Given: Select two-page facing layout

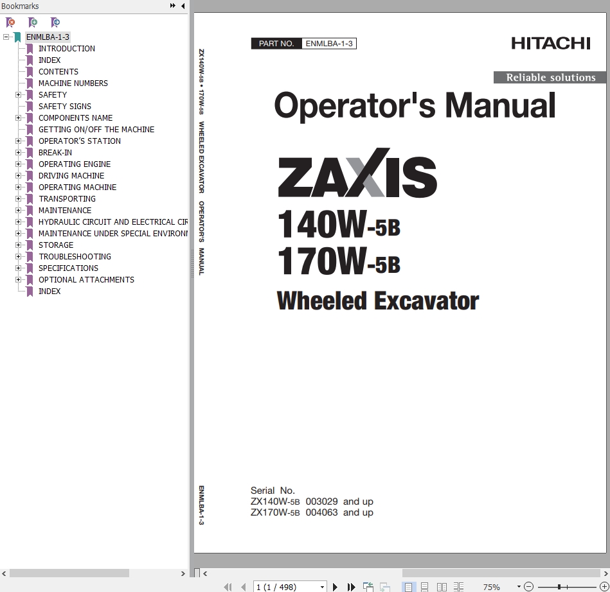Looking at the screenshot, I should [442, 587].
